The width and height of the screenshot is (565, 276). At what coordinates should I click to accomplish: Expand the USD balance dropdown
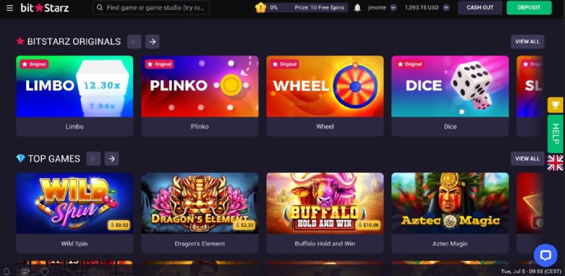pyautogui.click(x=446, y=8)
